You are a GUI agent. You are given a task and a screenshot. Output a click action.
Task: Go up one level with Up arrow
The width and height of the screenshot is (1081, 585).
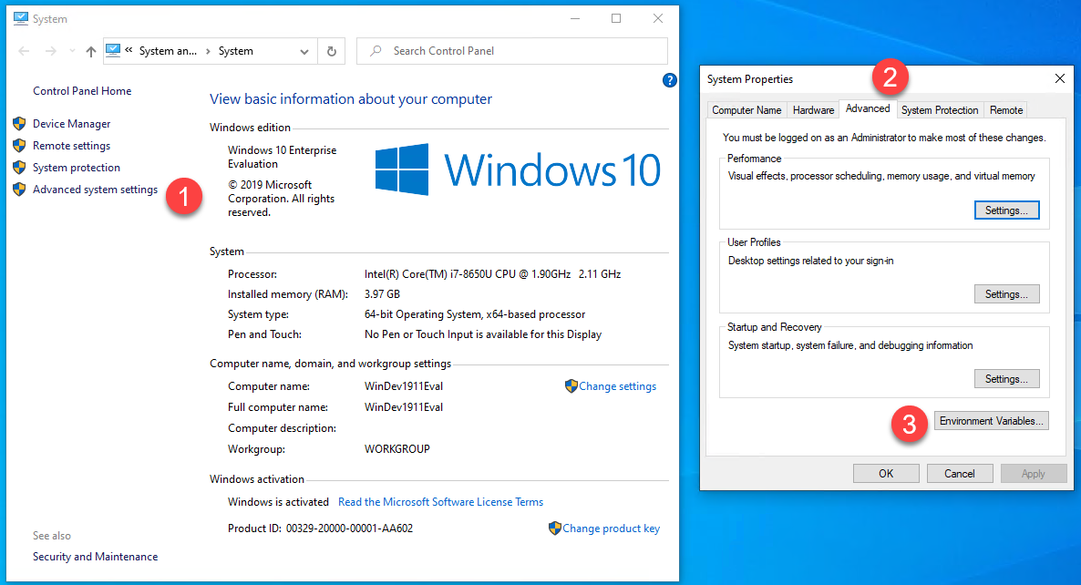point(90,51)
